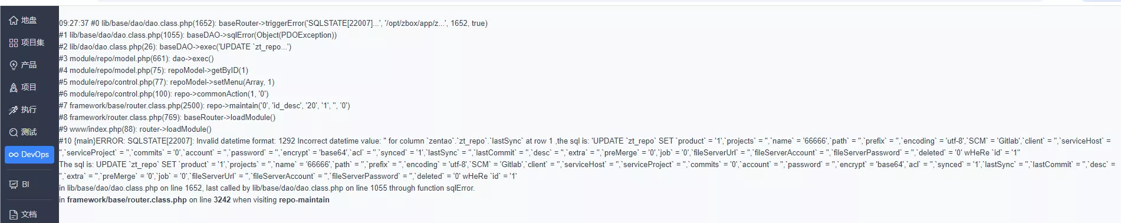The image size is (1121, 223).
Task: Click the rocket icon beside 项目
Action: coord(14,88)
